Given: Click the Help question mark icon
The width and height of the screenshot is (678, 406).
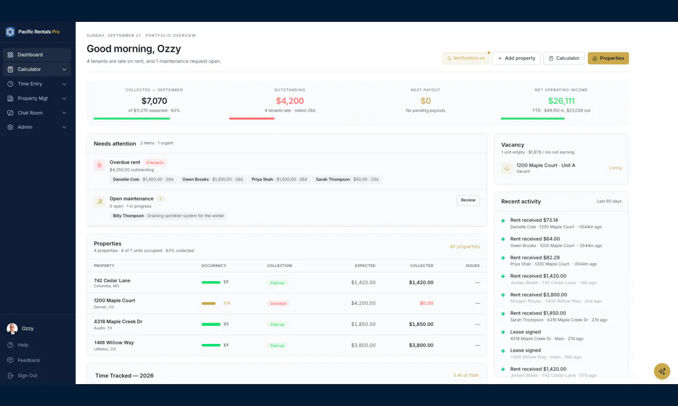Looking at the screenshot, I should tap(10, 345).
